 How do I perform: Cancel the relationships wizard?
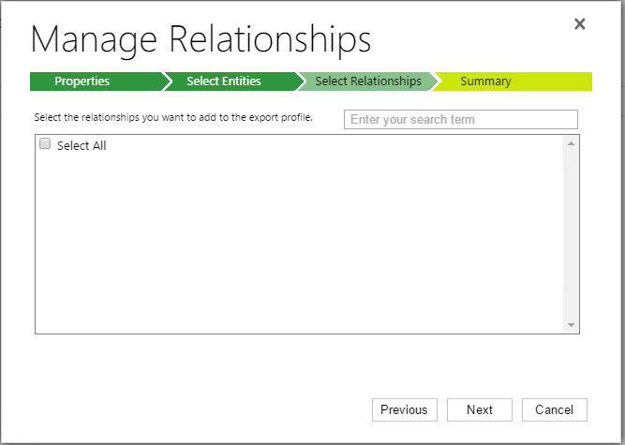point(555,409)
